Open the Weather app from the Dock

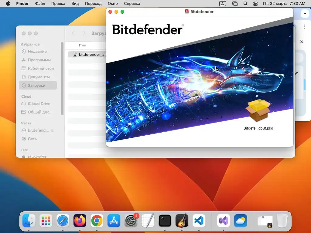pos(241,221)
